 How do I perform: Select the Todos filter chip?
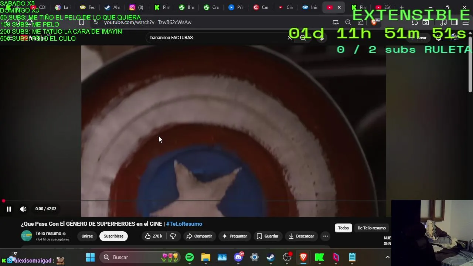click(343, 228)
